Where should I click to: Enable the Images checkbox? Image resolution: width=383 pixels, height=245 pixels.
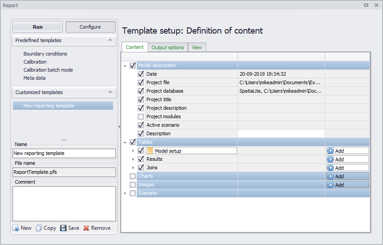pyautogui.click(x=132, y=185)
